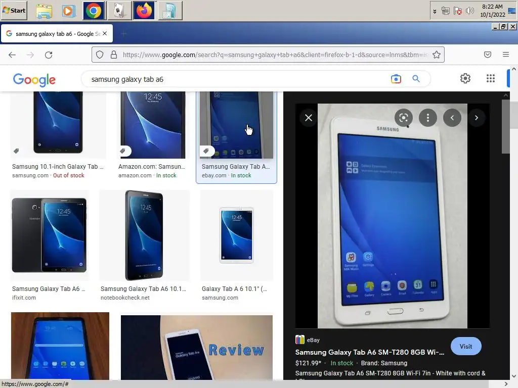Open the Review video thumbnail image
This screenshot has height=388, width=518.
point(197,347)
